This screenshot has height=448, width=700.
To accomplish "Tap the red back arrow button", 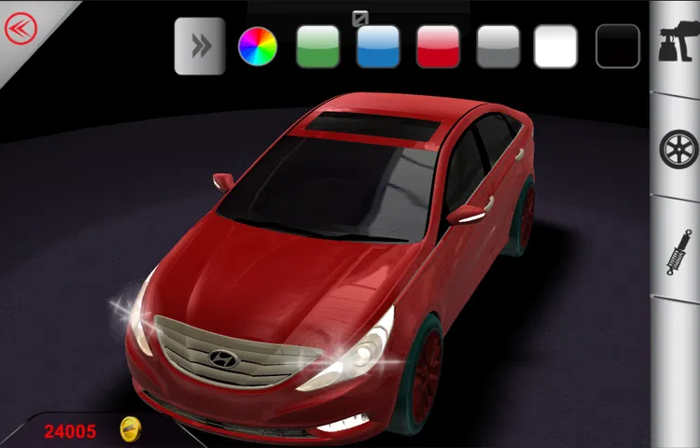I will [x=20, y=29].
